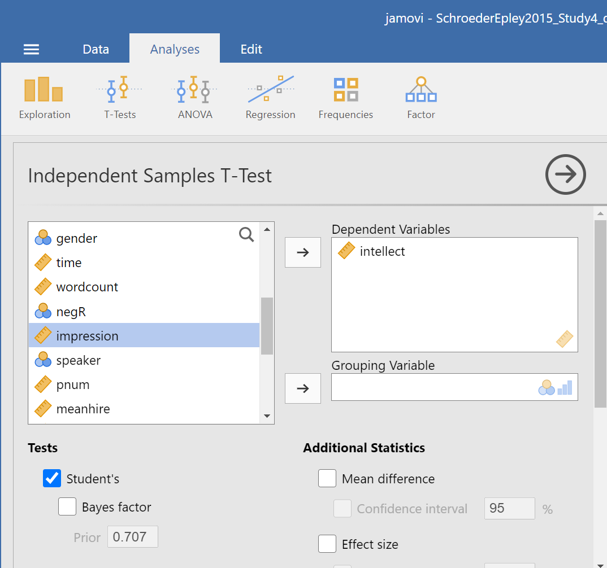
Task: Open the Frequencies analysis menu
Action: [345, 98]
